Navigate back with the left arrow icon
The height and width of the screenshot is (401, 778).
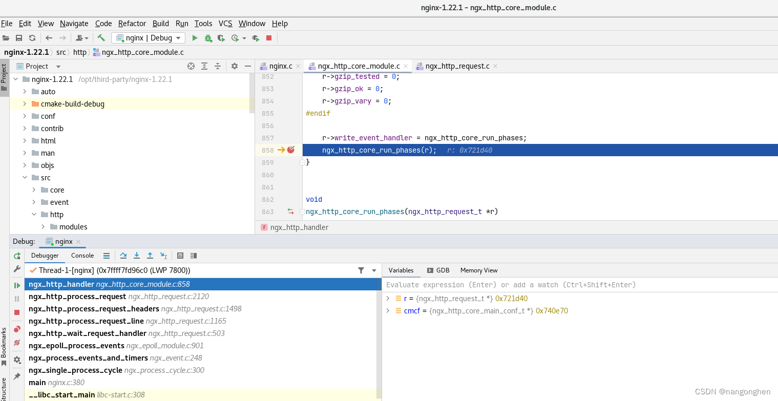pyautogui.click(x=49, y=38)
